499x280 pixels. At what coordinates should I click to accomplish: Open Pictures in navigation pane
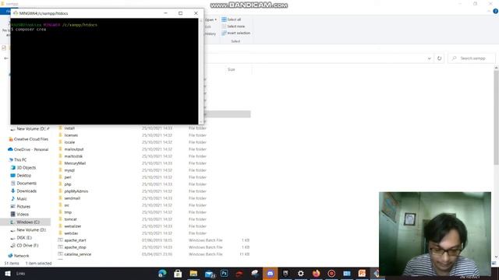coord(21,207)
